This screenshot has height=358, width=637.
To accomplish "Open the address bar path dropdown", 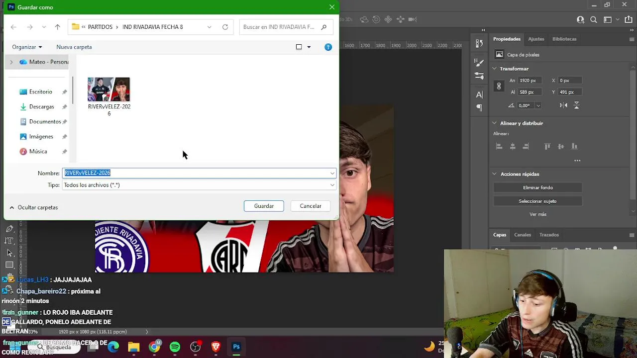I will (209, 27).
